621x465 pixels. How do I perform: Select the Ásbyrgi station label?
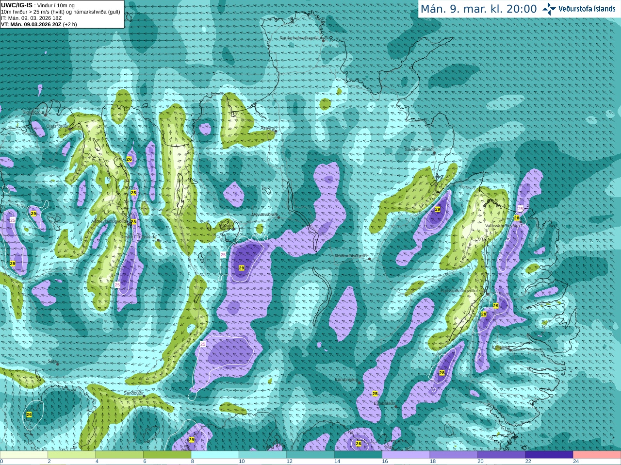click(x=267, y=129)
